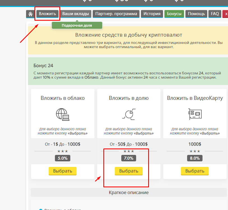Open the green Бонусы tab

pos(174,14)
